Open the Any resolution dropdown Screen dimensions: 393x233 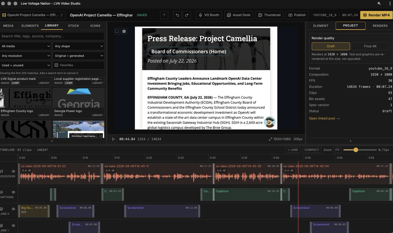[x=26, y=56]
